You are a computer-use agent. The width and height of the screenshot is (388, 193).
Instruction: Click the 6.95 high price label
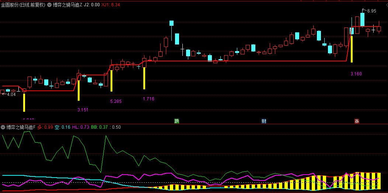pyautogui.click(x=372, y=11)
